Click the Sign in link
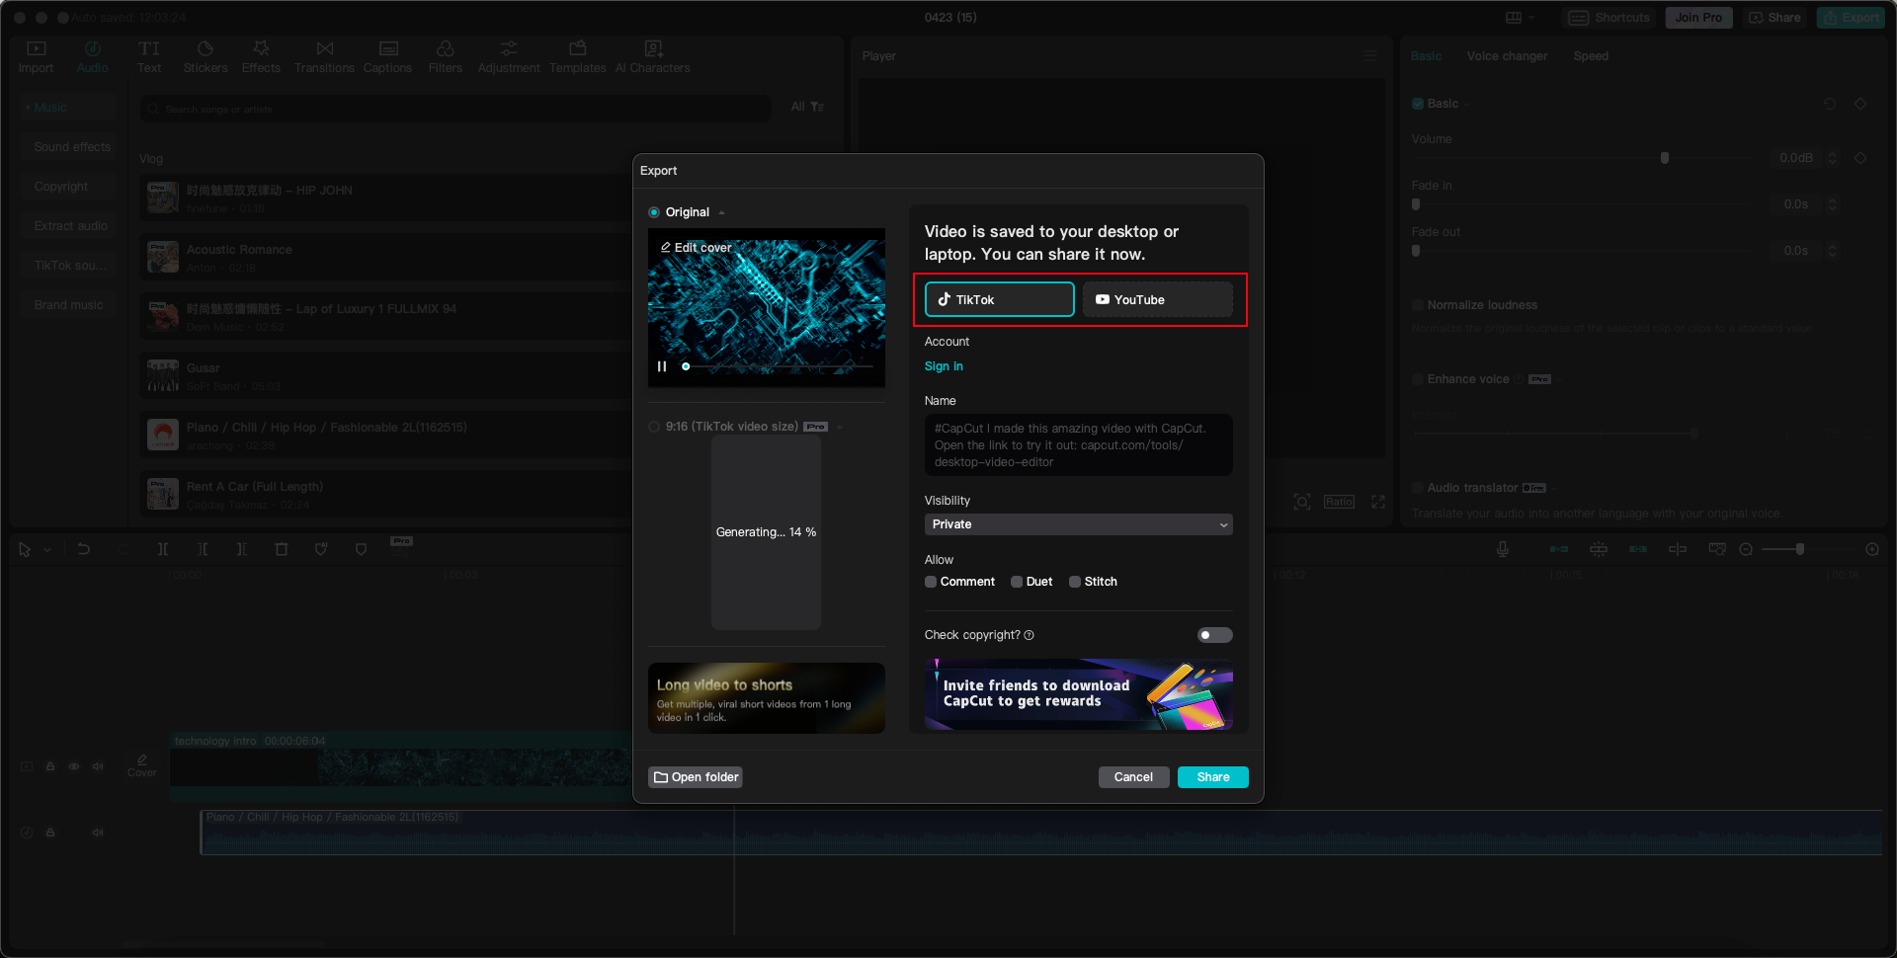The image size is (1897, 958). (944, 366)
